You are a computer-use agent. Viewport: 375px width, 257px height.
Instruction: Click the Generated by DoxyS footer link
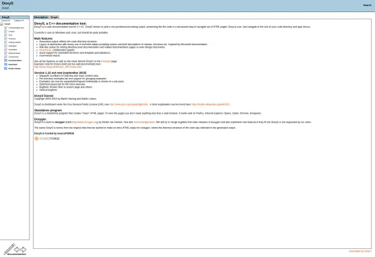click(360, 251)
